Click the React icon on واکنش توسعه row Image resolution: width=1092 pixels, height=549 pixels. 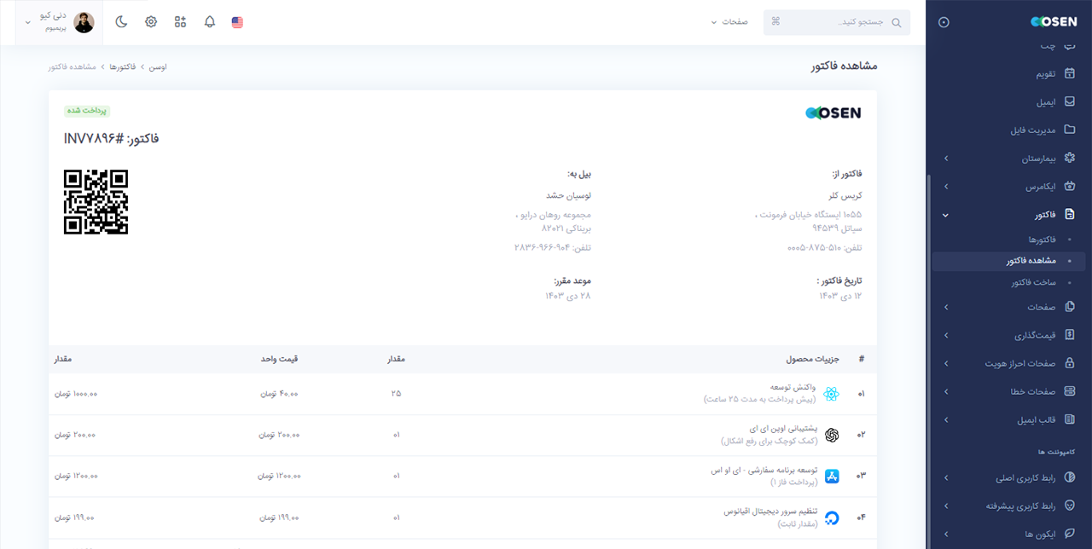click(x=830, y=393)
